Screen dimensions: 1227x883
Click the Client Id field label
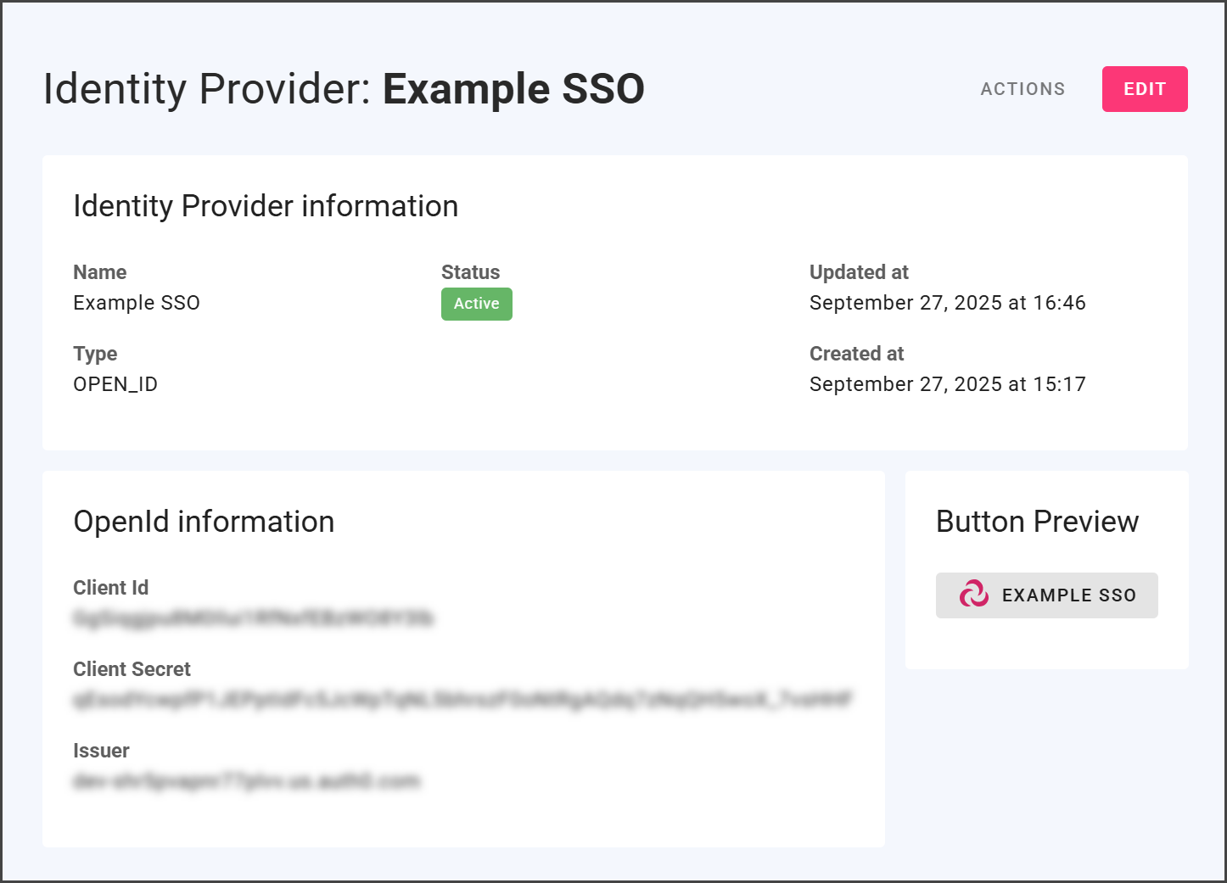(x=110, y=588)
